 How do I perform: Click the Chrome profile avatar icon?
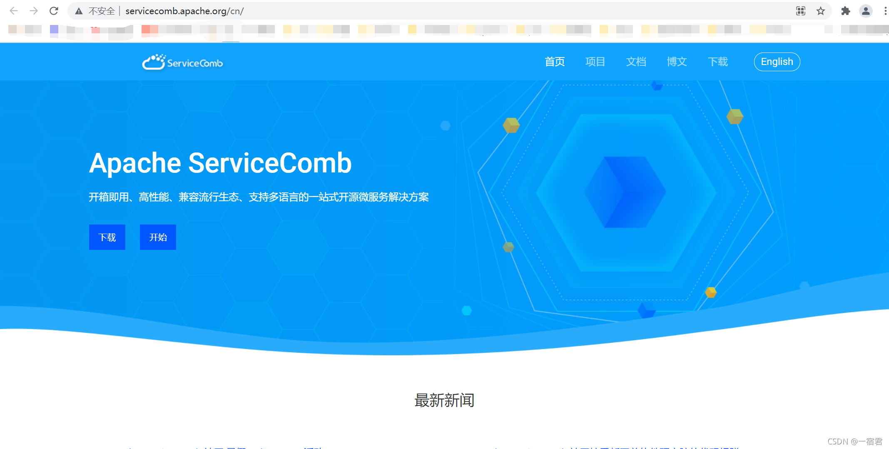[866, 11]
